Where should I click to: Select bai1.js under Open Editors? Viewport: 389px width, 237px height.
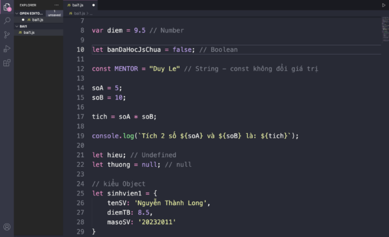click(38, 19)
